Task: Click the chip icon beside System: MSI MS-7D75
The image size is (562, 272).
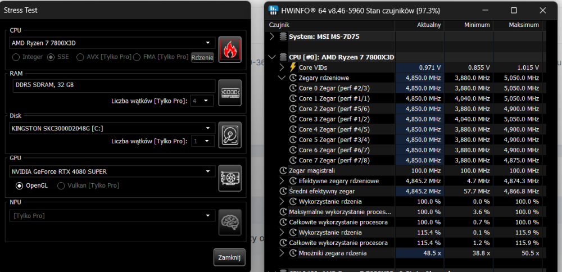Action: [x=283, y=37]
